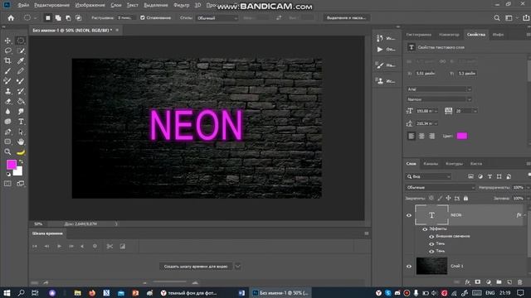Select the Lasso tool
This screenshot has height=298, width=531.
(7, 50)
